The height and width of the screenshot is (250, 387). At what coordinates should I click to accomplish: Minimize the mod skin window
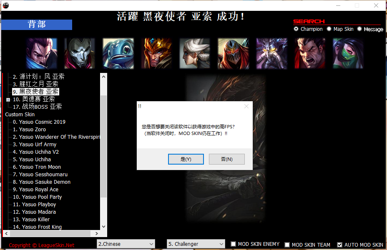pyautogui.click(x=338, y=5)
